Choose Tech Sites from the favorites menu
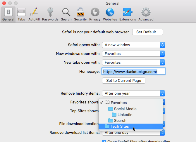 pos(119,127)
